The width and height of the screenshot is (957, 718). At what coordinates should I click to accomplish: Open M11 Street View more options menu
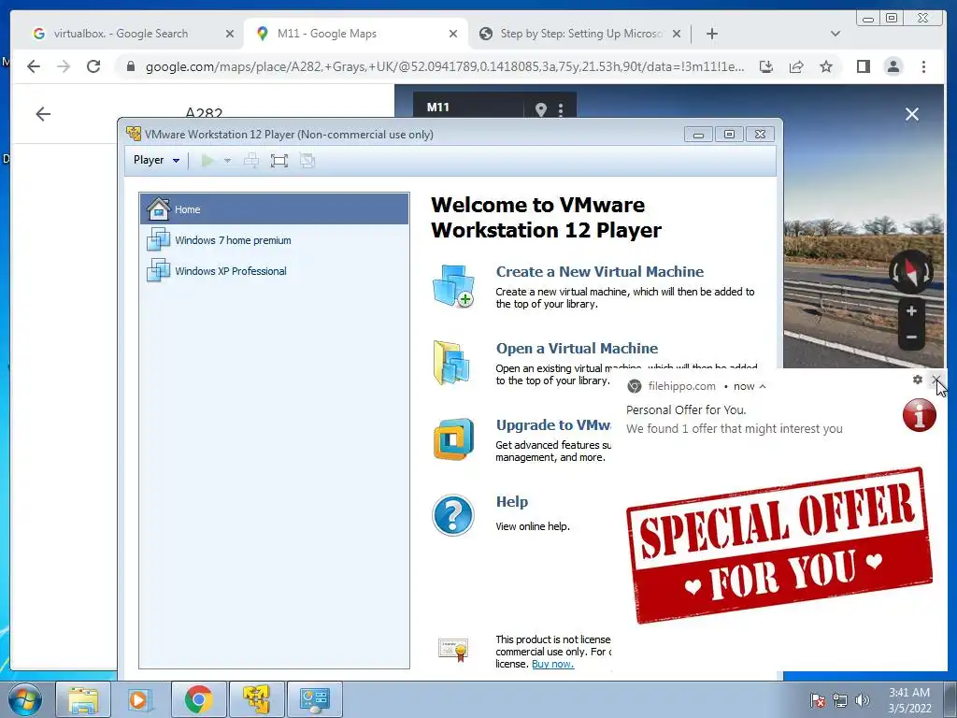pyautogui.click(x=561, y=109)
